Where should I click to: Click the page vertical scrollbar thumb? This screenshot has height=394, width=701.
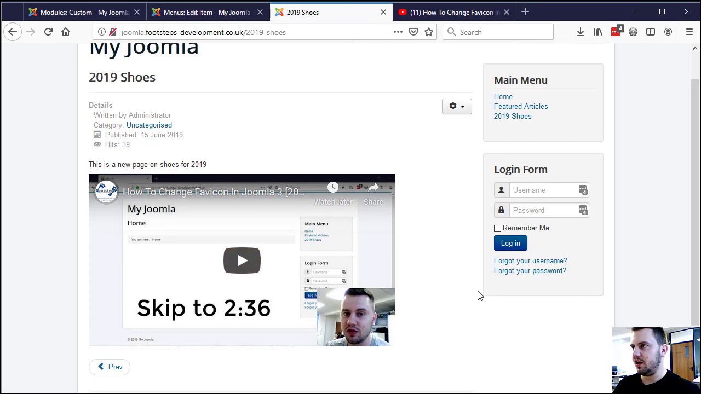696,201
